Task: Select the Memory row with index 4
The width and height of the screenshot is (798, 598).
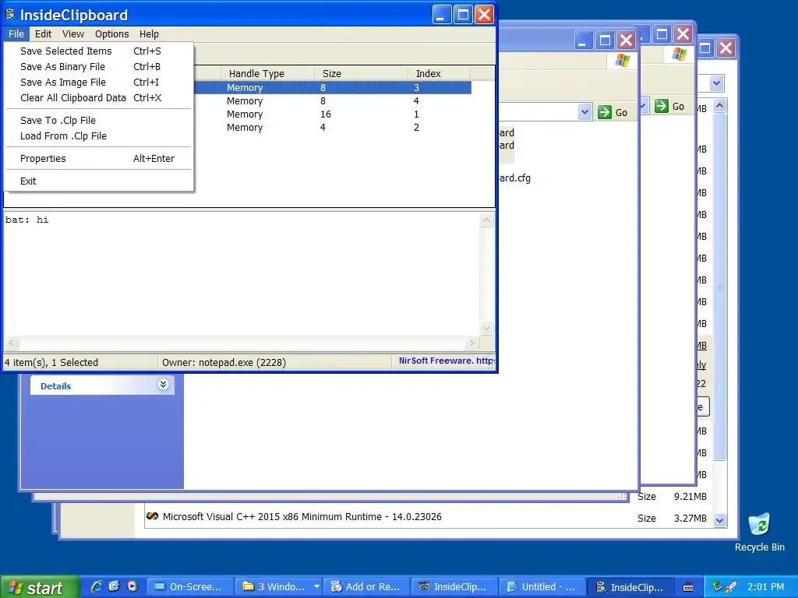Action: coord(332,101)
